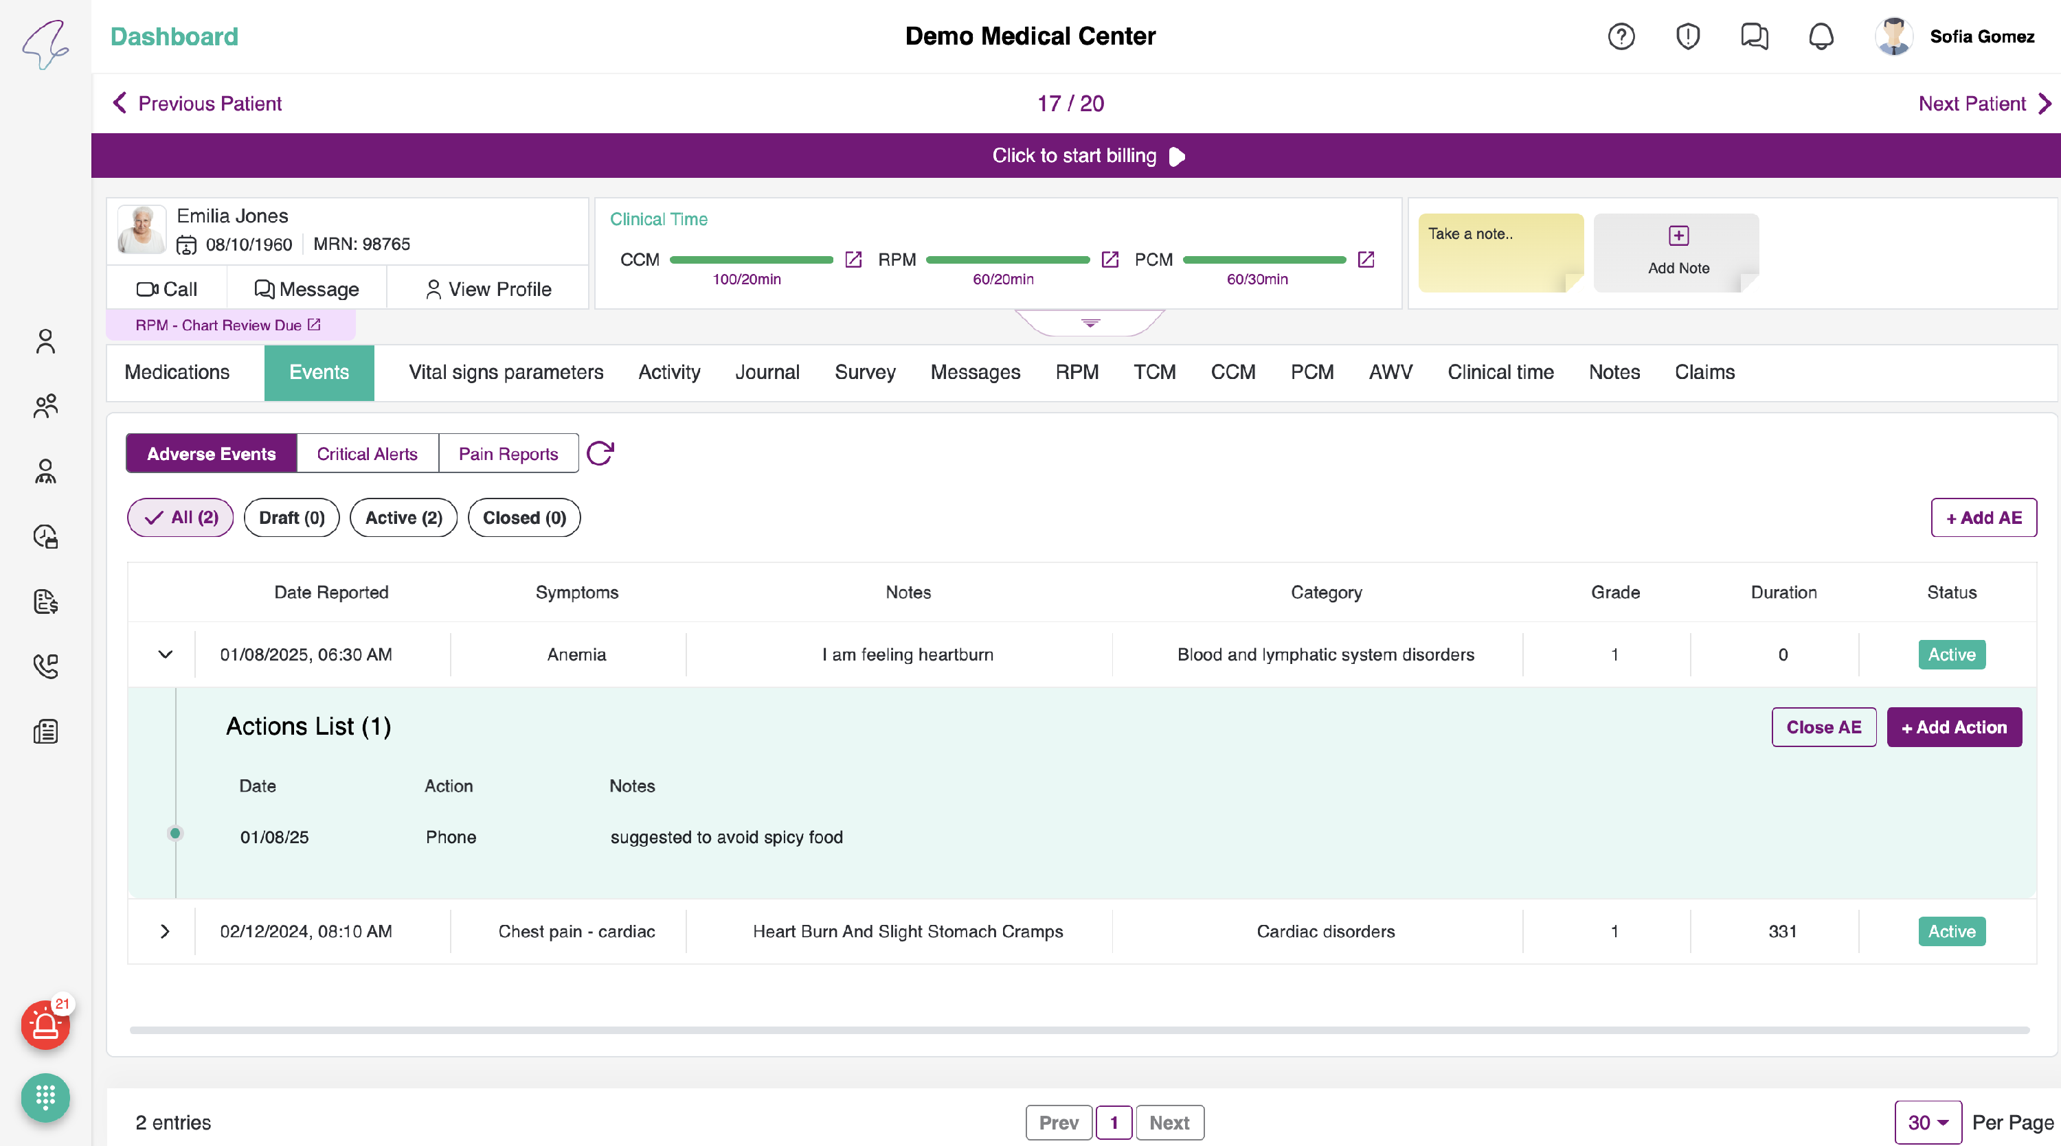Open the sidebar phone calls icon
2061x1146 pixels.
point(45,666)
